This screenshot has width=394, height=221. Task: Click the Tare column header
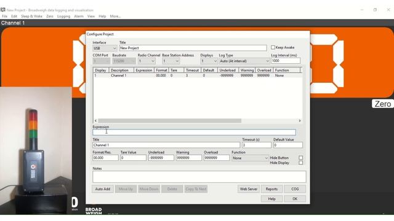coord(176,70)
